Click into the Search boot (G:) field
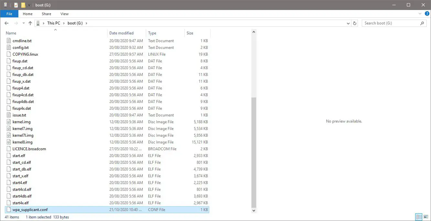This screenshot has width=431, height=221. coord(390,23)
